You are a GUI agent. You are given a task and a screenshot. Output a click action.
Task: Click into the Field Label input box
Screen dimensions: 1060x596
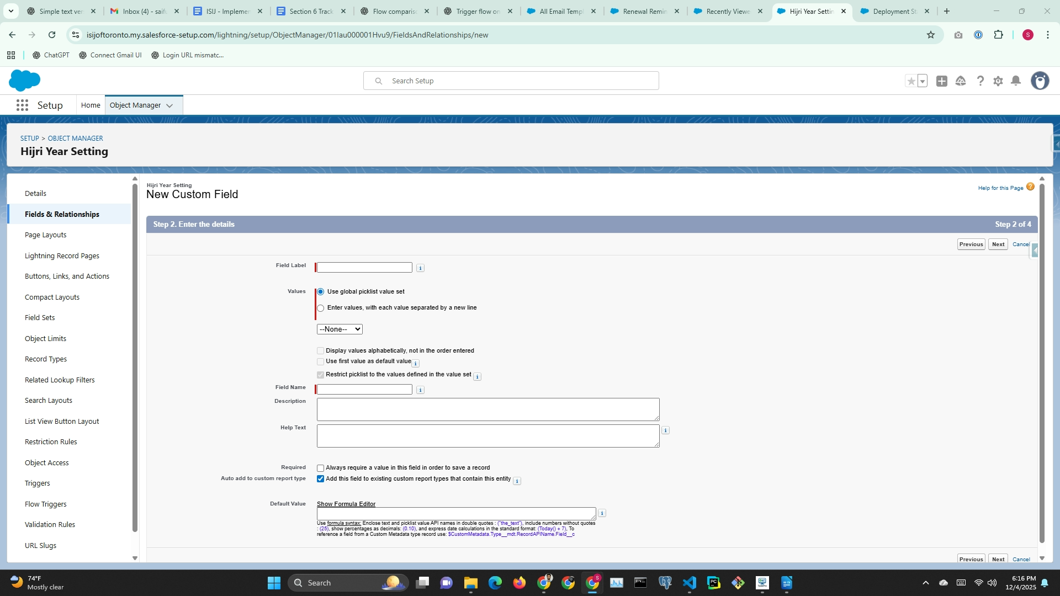pyautogui.click(x=364, y=268)
